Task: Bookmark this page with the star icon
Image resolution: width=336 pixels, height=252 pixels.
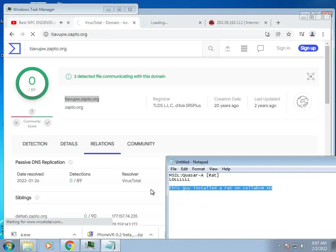Action: (x=289, y=34)
